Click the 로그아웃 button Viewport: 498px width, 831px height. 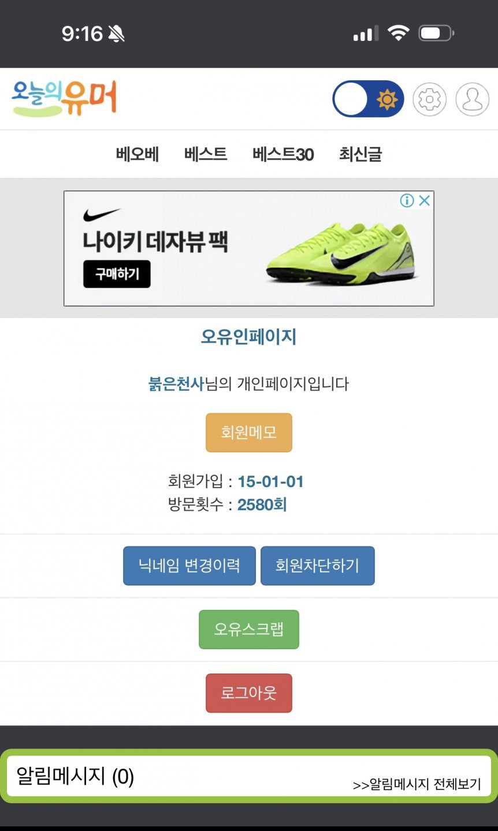[249, 692]
